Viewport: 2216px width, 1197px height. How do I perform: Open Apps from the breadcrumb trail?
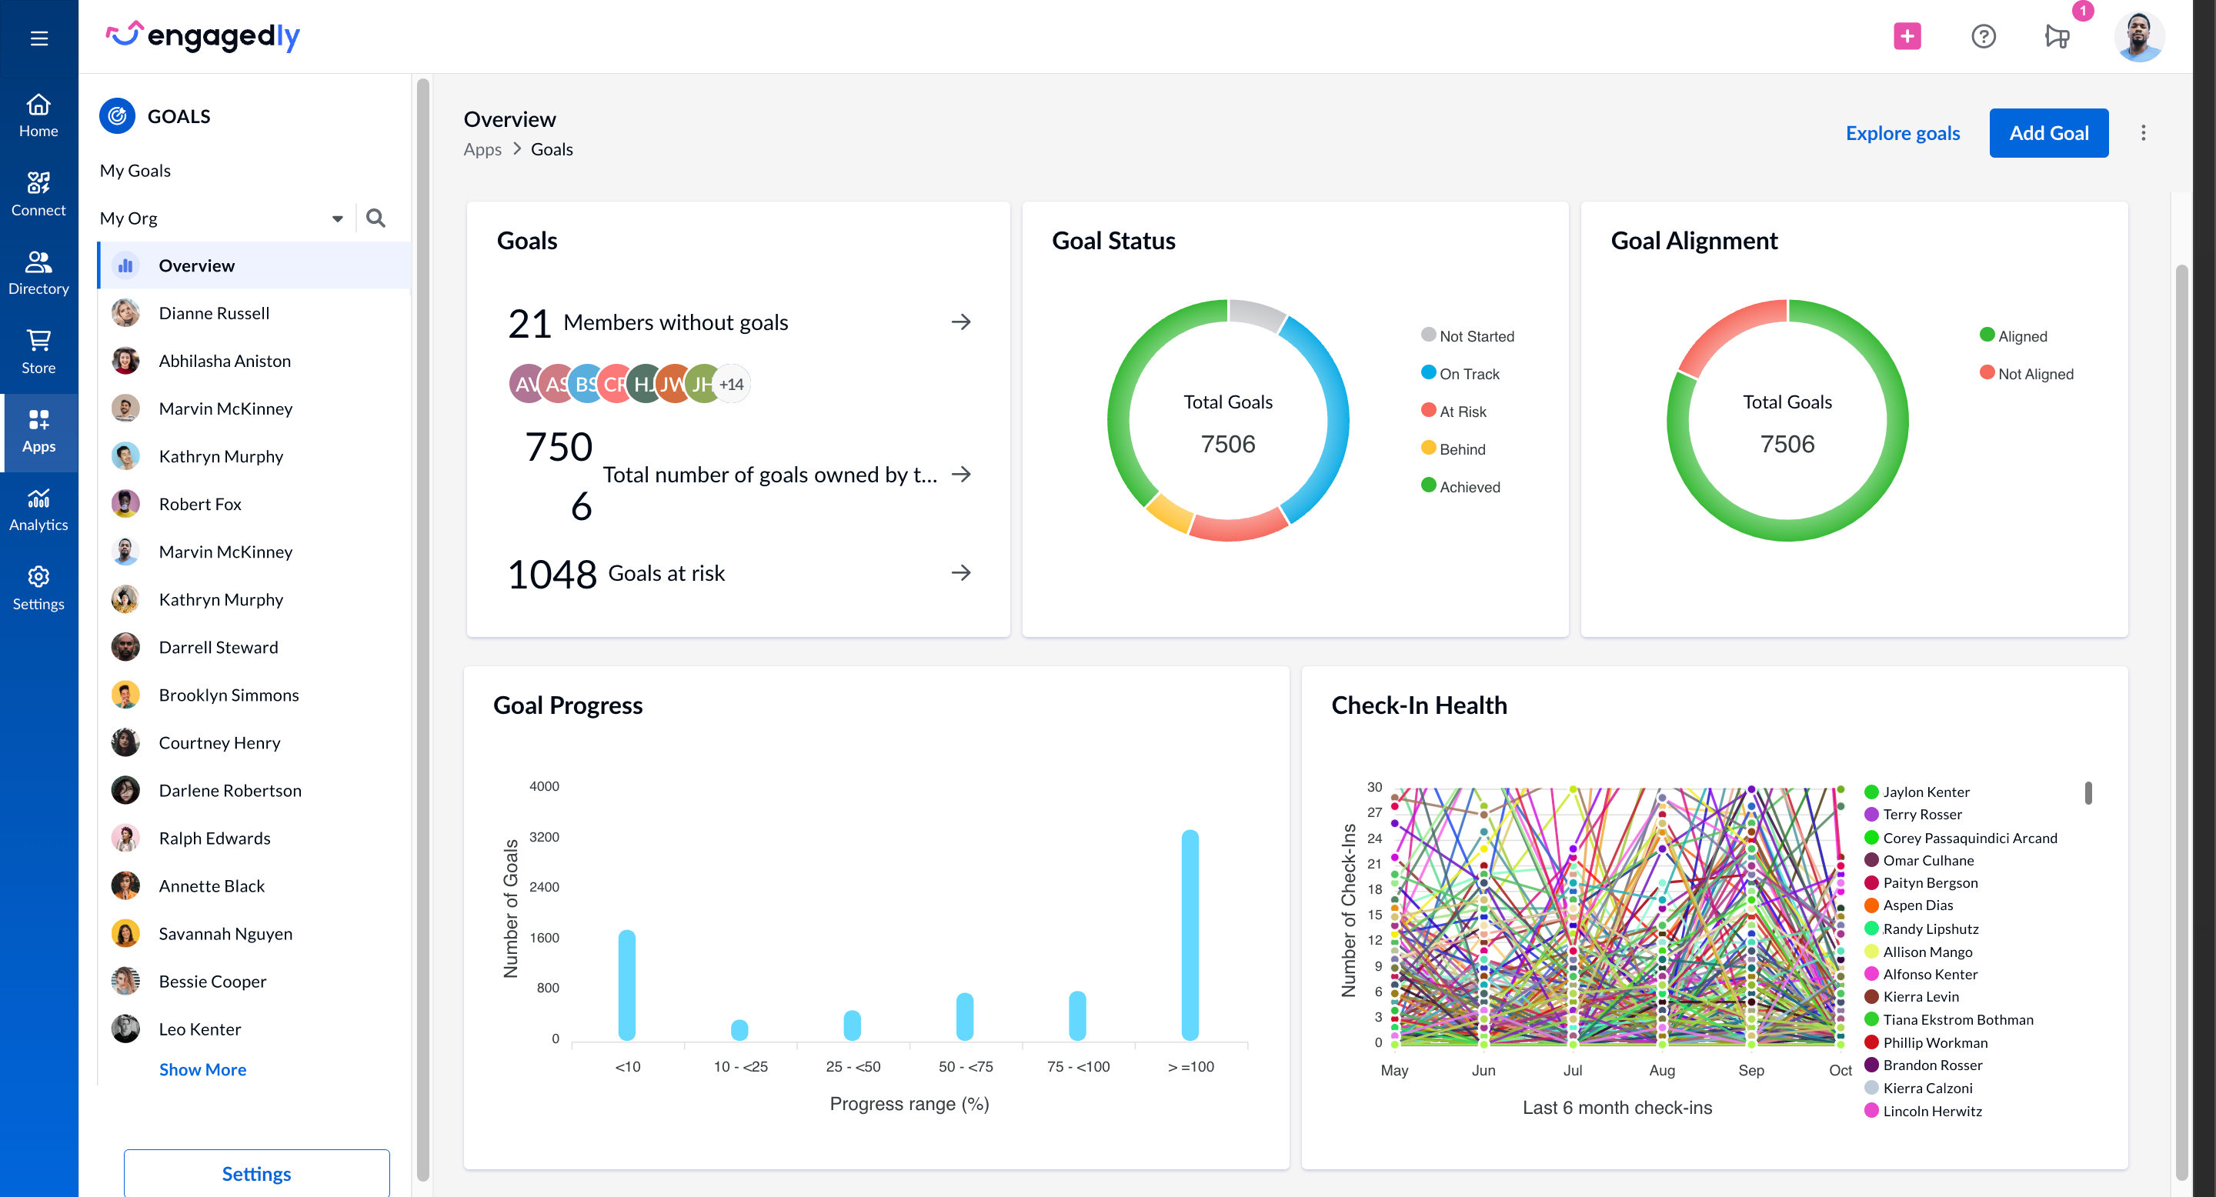[482, 148]
